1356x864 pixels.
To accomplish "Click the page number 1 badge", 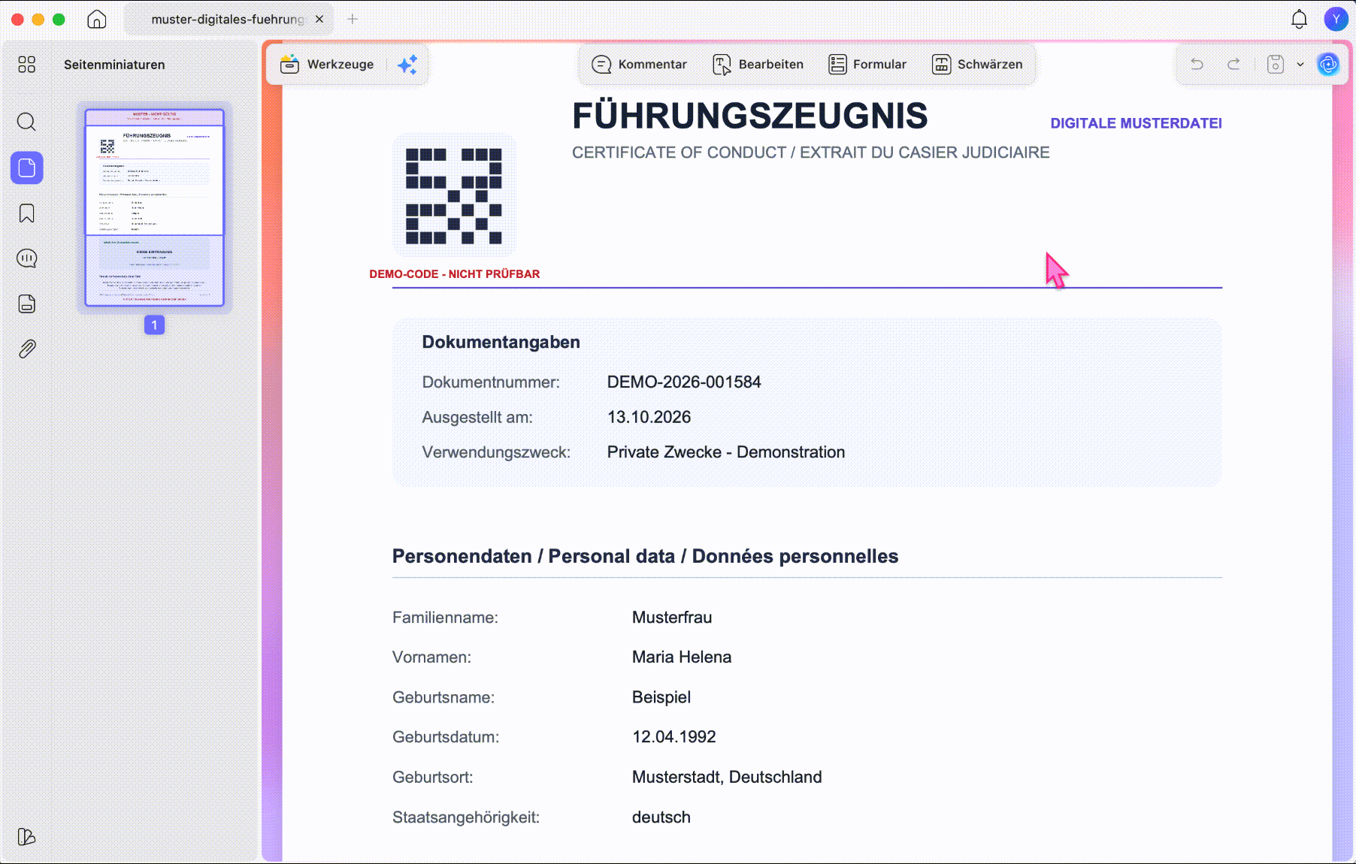I will (x=154, y=325).
